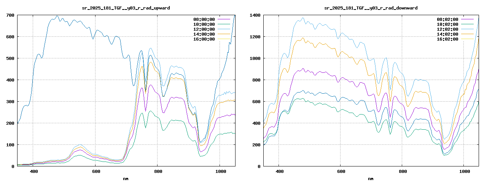
Task: Click x-axis tick 800 on downward chart
Action: point(402,172)
